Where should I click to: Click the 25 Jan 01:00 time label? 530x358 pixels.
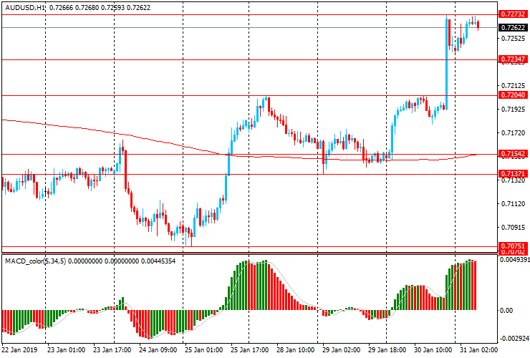click(x=203, y=350)
